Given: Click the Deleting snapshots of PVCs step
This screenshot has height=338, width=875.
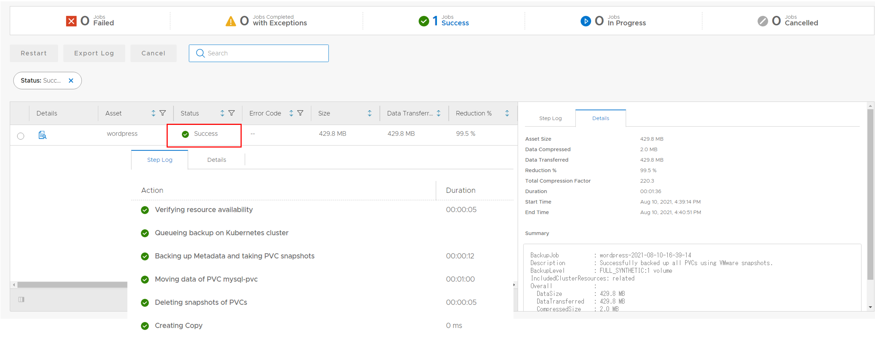Looking at the screenshot, I should click(x=201, y=302).
